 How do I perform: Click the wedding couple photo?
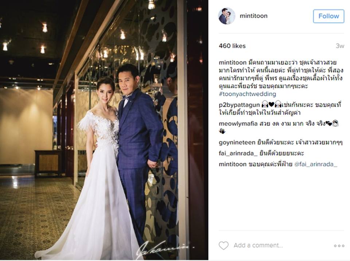tap(104, 130)
